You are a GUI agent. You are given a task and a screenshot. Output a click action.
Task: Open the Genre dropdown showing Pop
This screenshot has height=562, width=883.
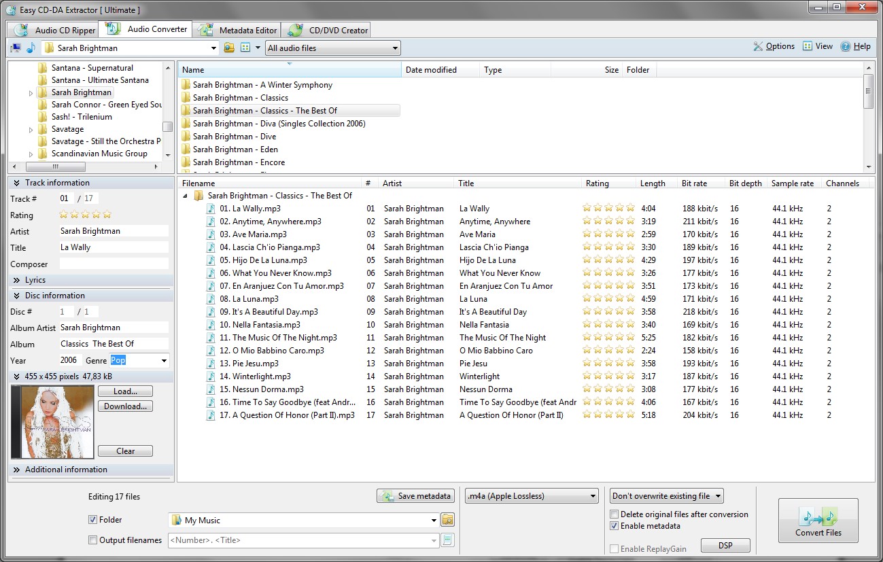(x=164, y=361)
